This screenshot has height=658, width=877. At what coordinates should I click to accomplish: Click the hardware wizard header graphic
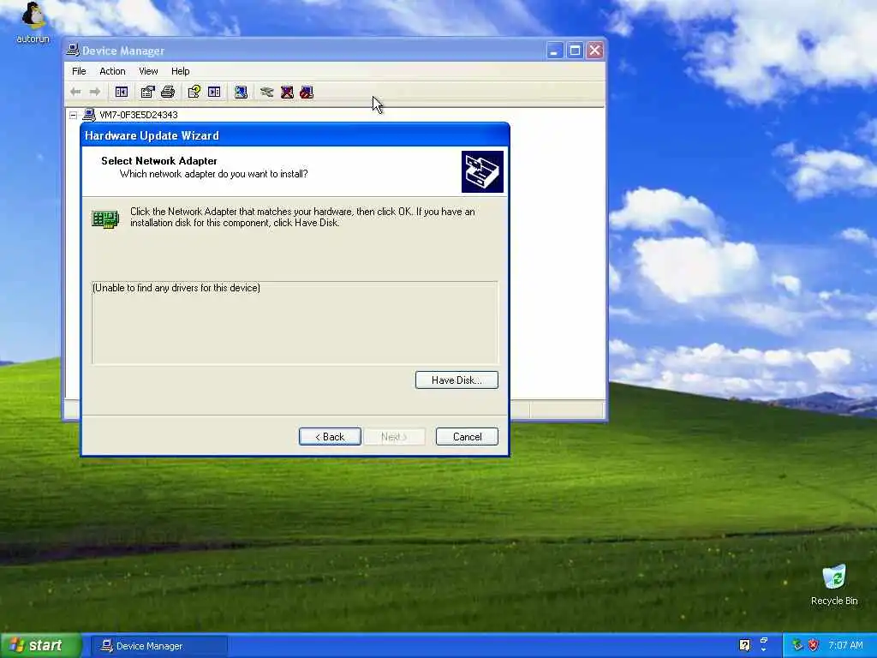point(482,171)
